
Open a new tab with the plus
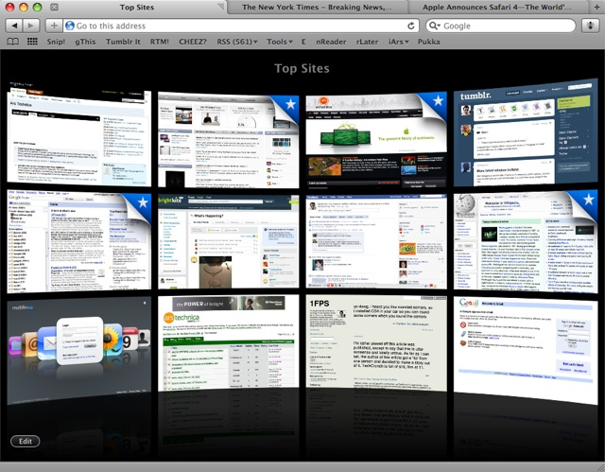(596, 7)
